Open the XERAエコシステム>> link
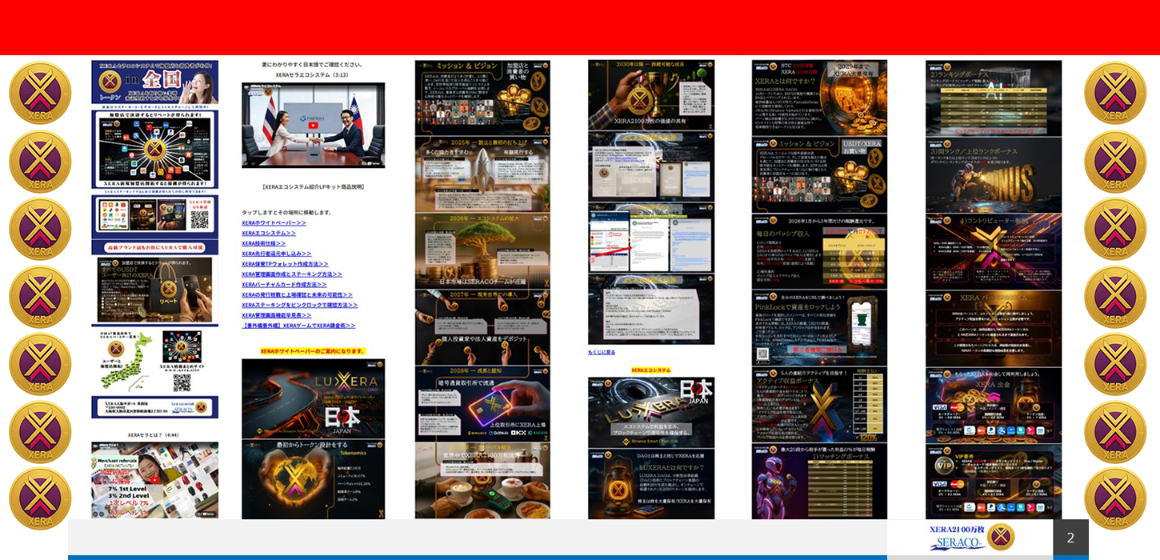Viewport: 1160px width, 560px height. click(x=268, y=233)
